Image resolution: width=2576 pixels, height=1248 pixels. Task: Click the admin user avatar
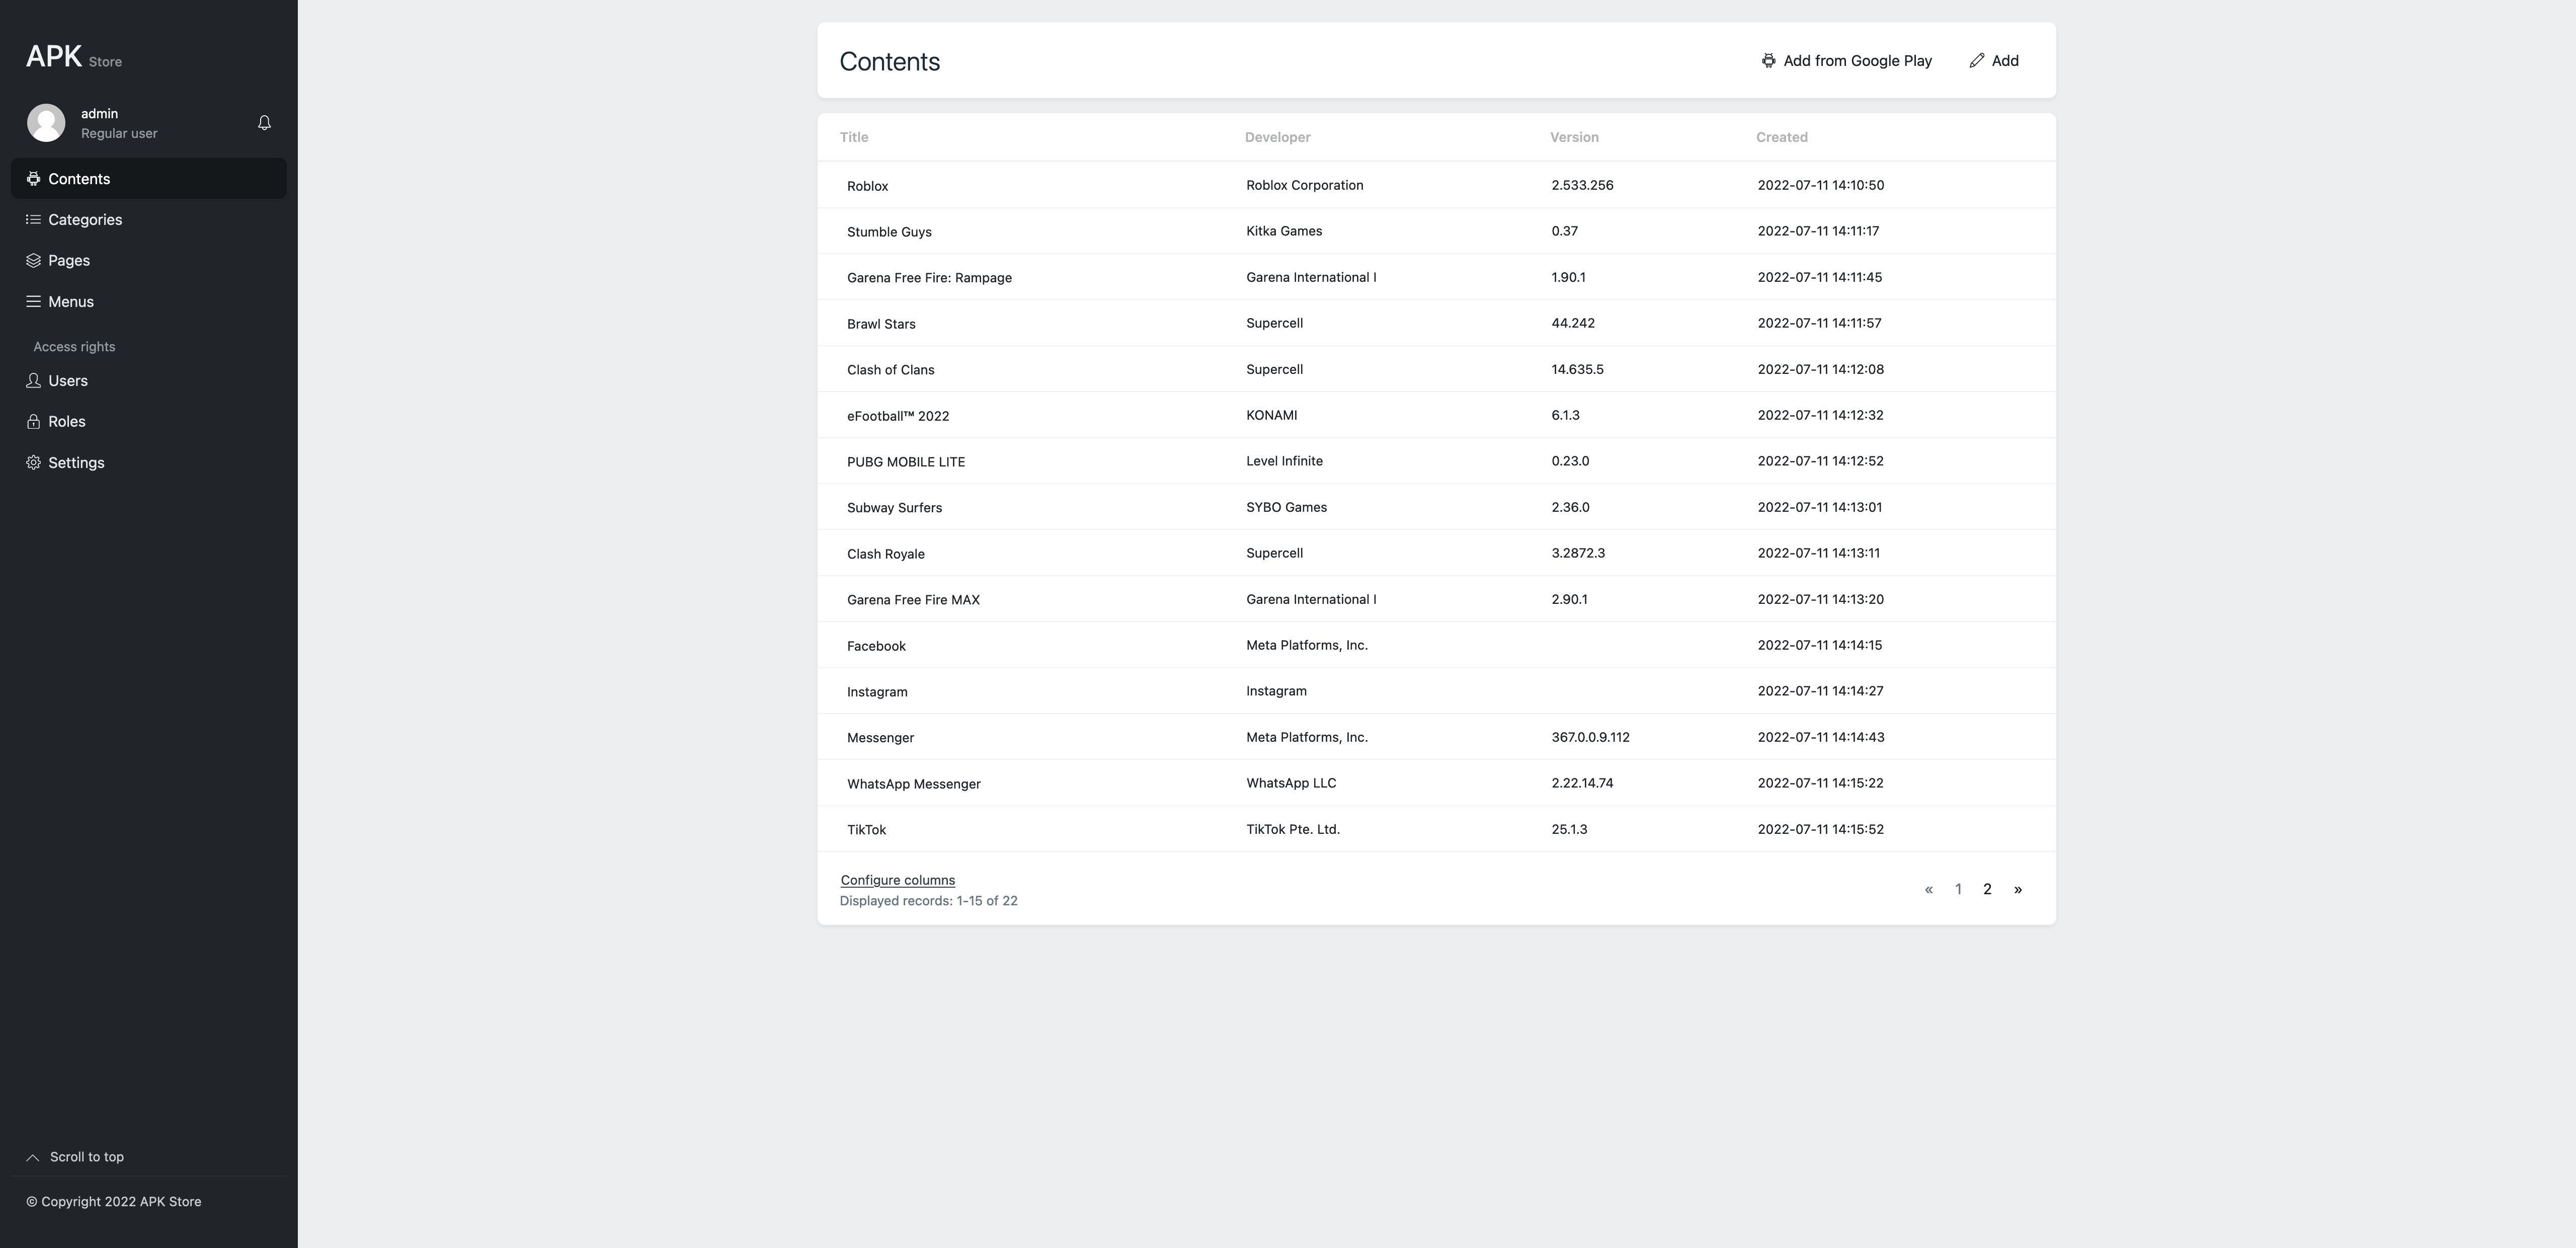coord(46,123)
